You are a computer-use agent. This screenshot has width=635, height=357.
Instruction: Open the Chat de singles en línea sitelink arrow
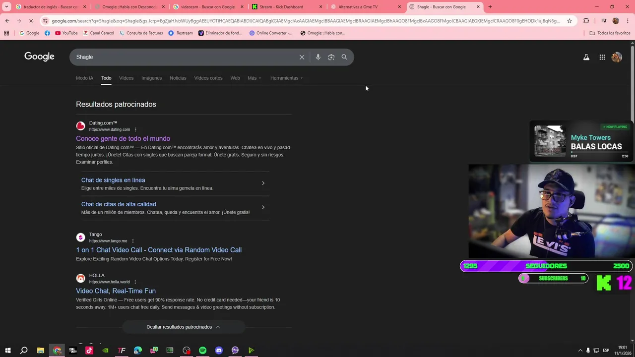tap(263, 183)
